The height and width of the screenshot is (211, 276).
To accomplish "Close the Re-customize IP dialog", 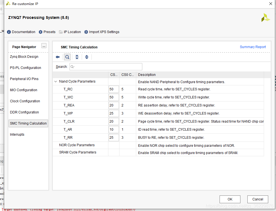I will click(271, 4).
